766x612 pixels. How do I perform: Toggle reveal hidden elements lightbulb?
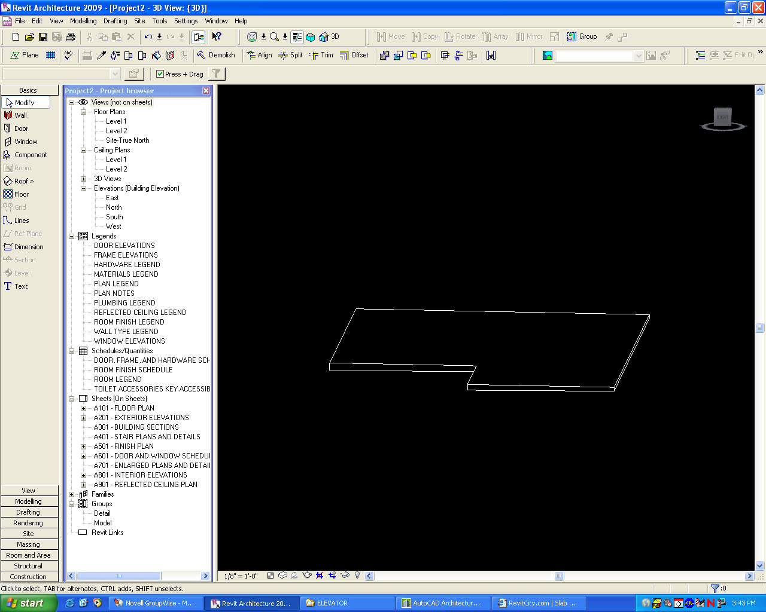tap(357, 576)
